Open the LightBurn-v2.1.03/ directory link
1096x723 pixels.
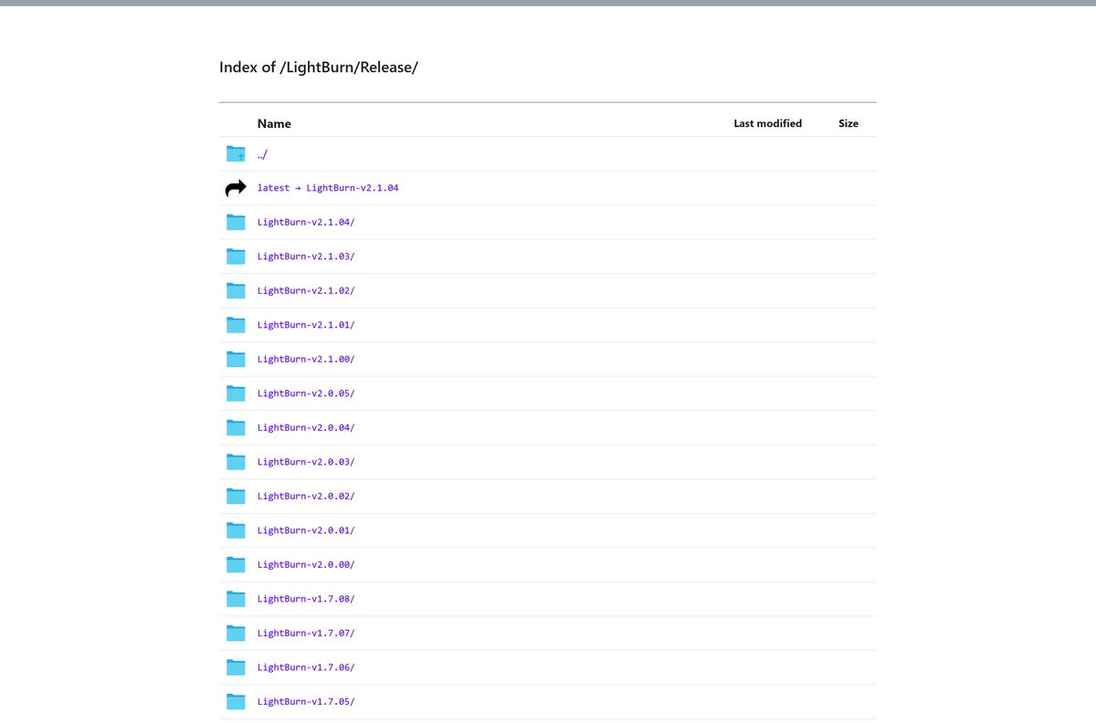coord(306,257)
